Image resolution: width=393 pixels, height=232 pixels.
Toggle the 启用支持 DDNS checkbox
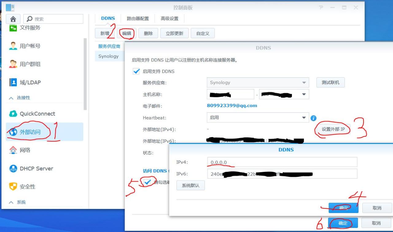pos(136,71)
